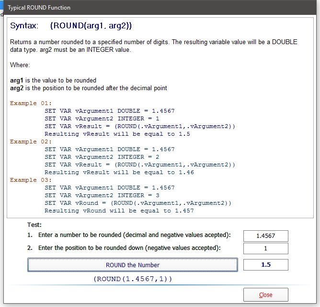This screenshot has height=307, width=320.
Task: Click the 'Resulting vResult will be equal to 1.5' line
Action: point(117,134)
